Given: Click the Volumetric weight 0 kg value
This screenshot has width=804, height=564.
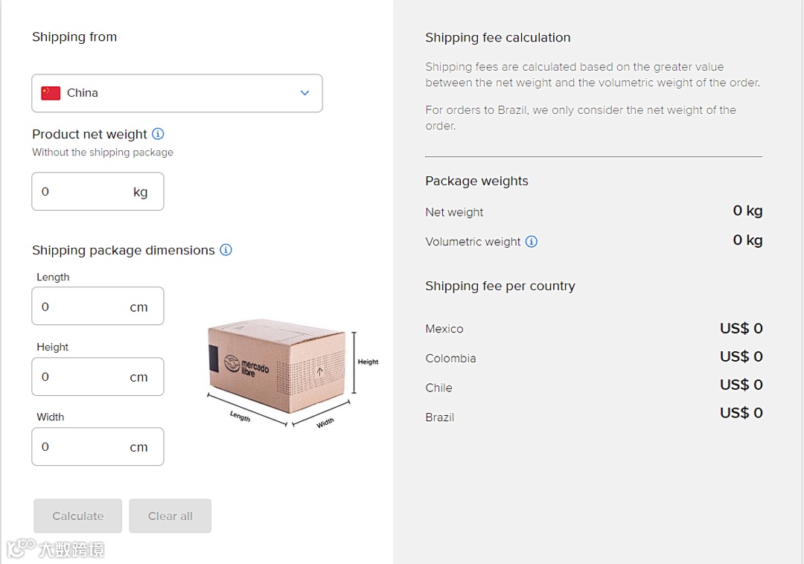Looking at the screenshot, I should click(x=747, y=240).
